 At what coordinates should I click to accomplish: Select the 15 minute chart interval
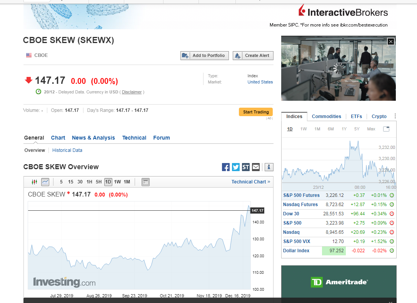click(x=70, y=182)
